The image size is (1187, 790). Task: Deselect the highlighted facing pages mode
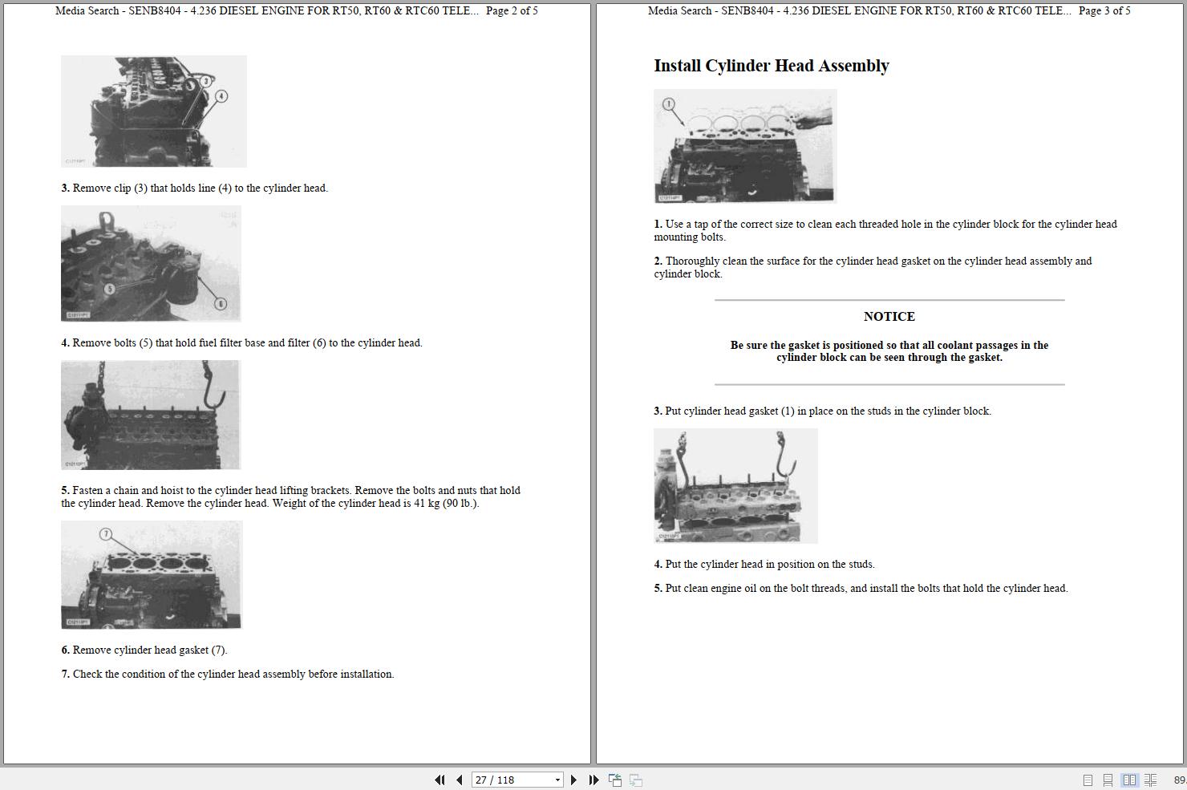pos(1130,779)
